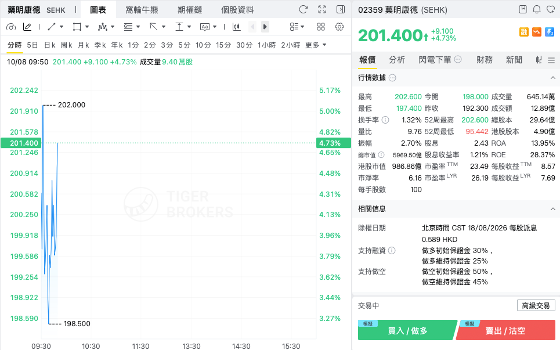This screenshot has width=560, height=350.
Task: Open polyline pattern tool dropdown arrow
Action: pos(113,27)
